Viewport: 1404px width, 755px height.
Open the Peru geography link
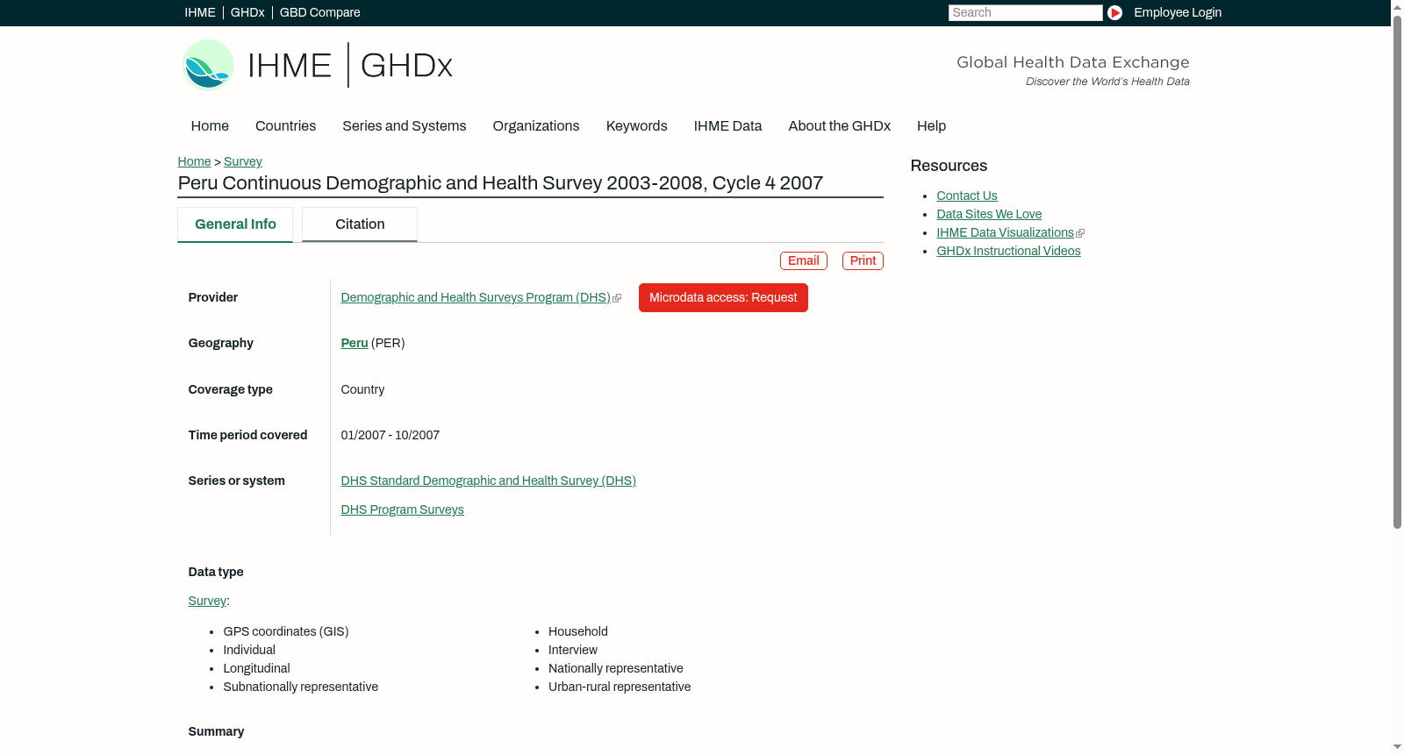(355, 343)
